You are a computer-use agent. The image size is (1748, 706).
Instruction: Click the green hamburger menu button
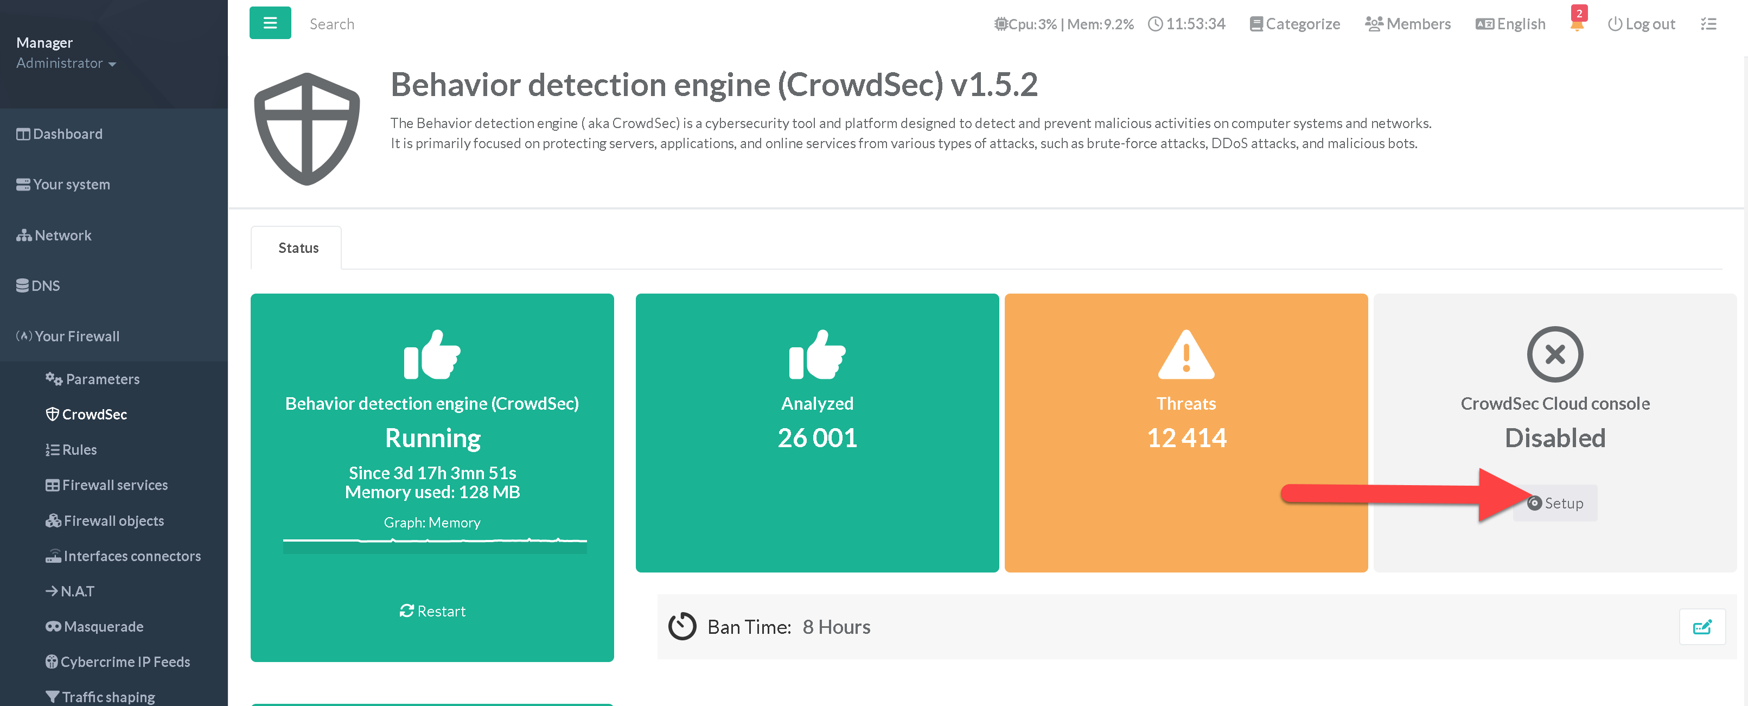coord(270,23)
